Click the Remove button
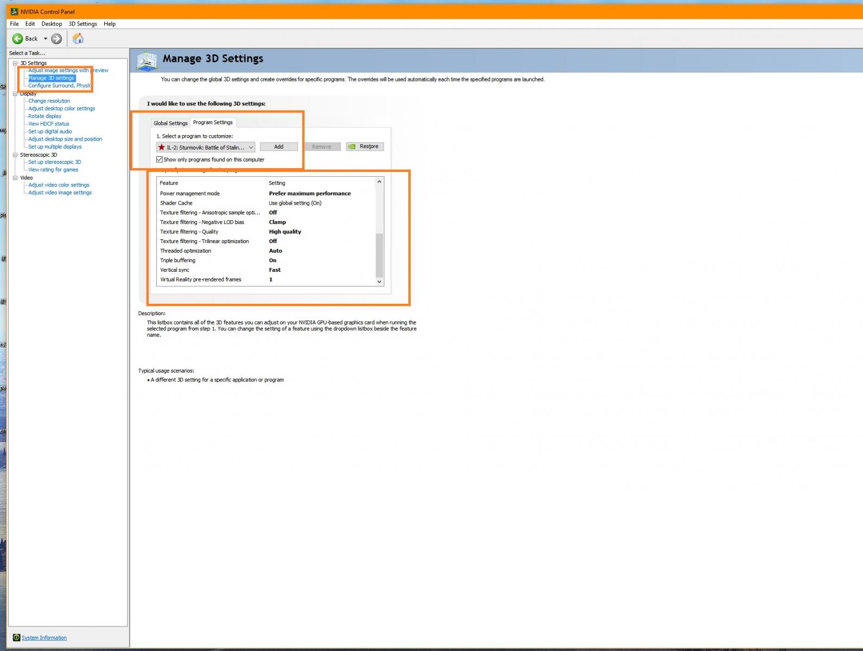The width and height of the screenshot is (863, 651). pyautogui.click(x=321, y=146)
